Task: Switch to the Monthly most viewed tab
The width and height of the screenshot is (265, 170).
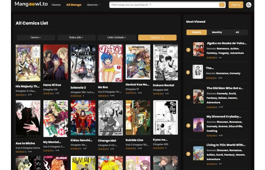Action: point(217,32)
